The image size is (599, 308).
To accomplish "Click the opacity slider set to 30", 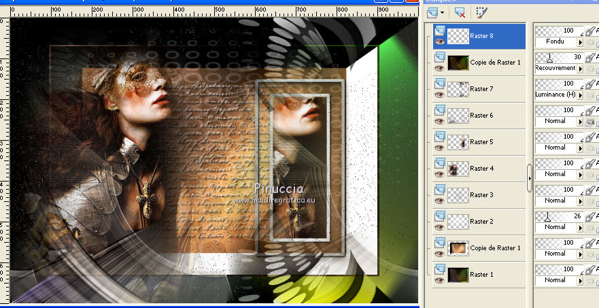I will click(559, 57).
